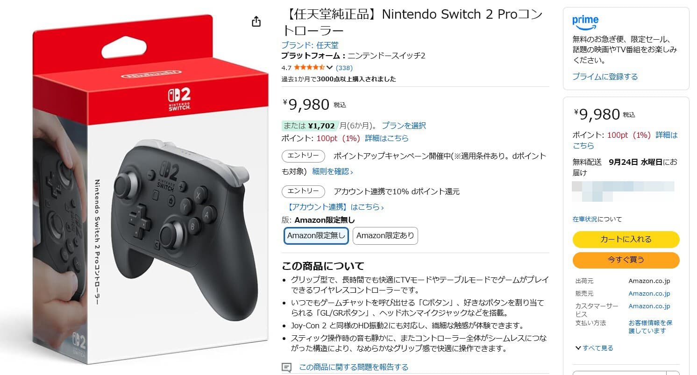
Task: Open the ブランド: 任天堂 brand link
Action: click(310, 45)
